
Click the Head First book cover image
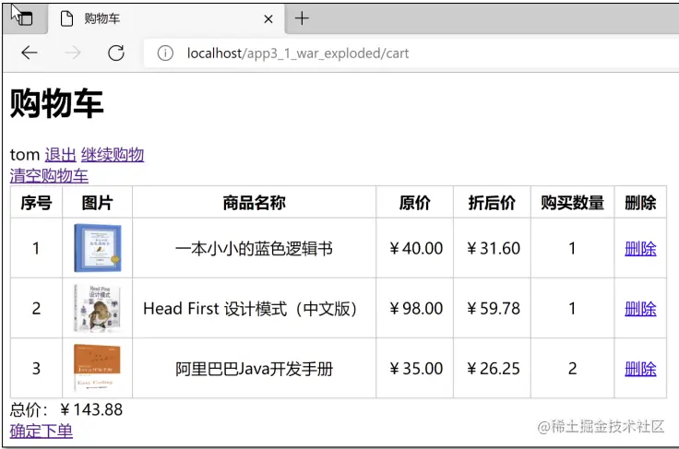(97, 308)
